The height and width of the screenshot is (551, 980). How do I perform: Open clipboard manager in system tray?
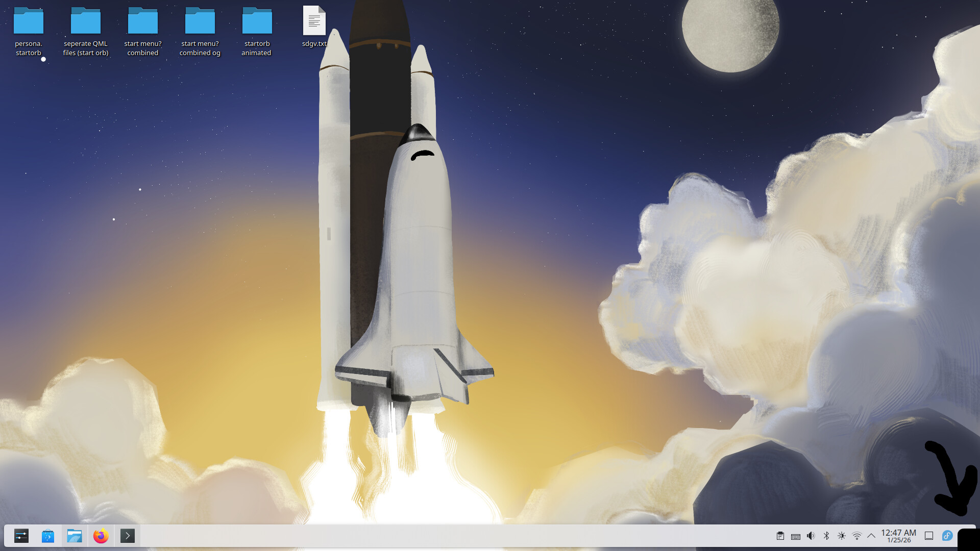click(780, 536)
